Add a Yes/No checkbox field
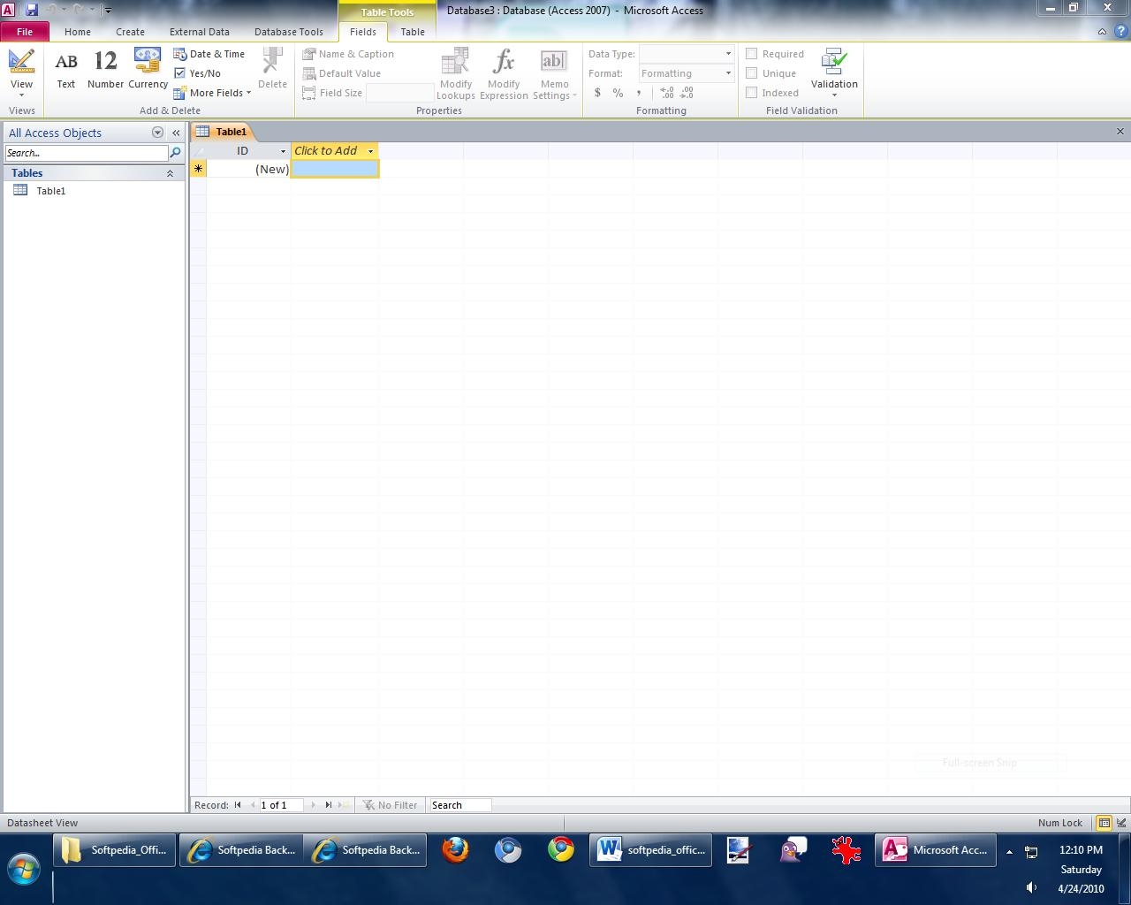The height and width of the screenshot is (905, 1131). tap(198, 73)
